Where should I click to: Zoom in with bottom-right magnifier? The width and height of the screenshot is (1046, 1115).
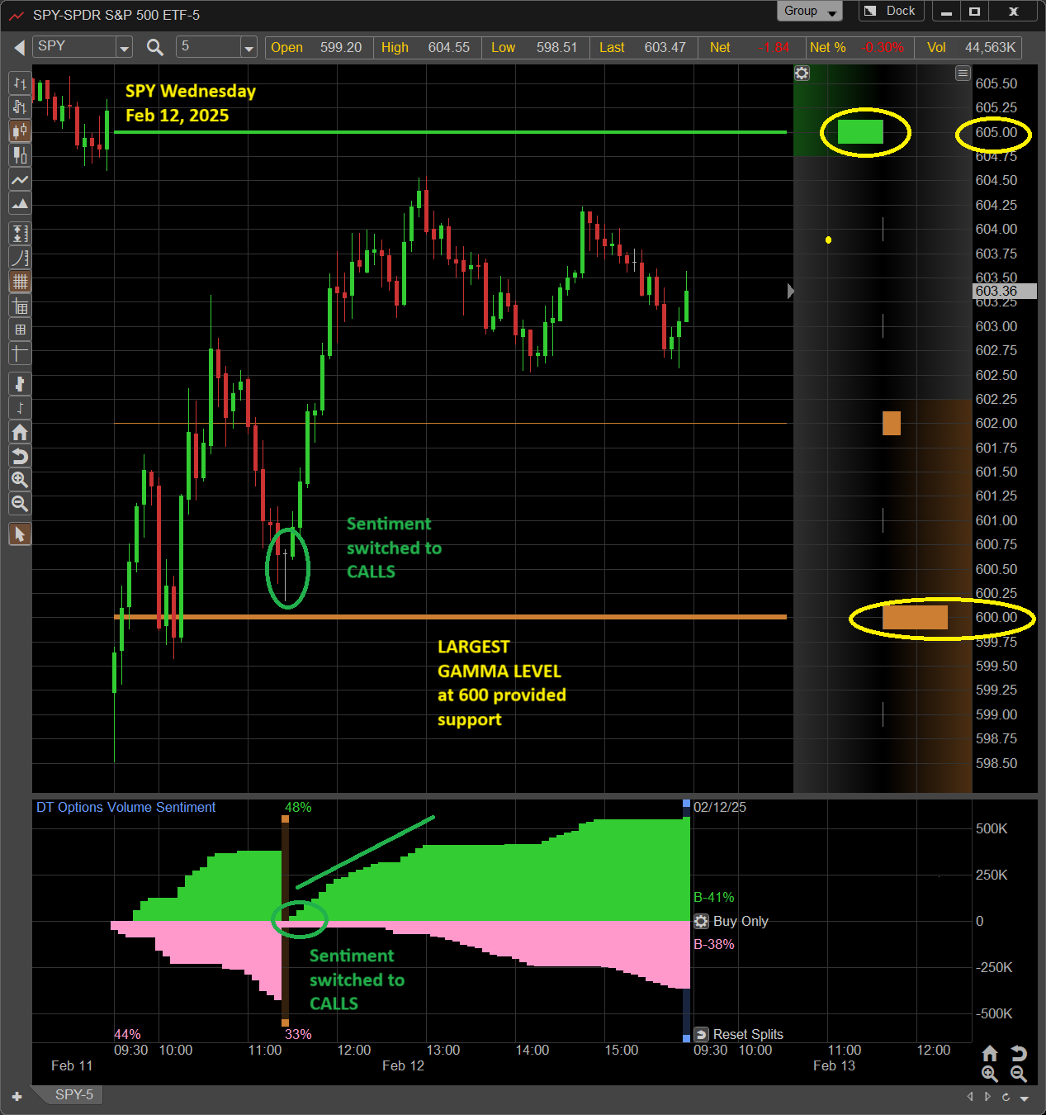click(x=990, y=1074)
